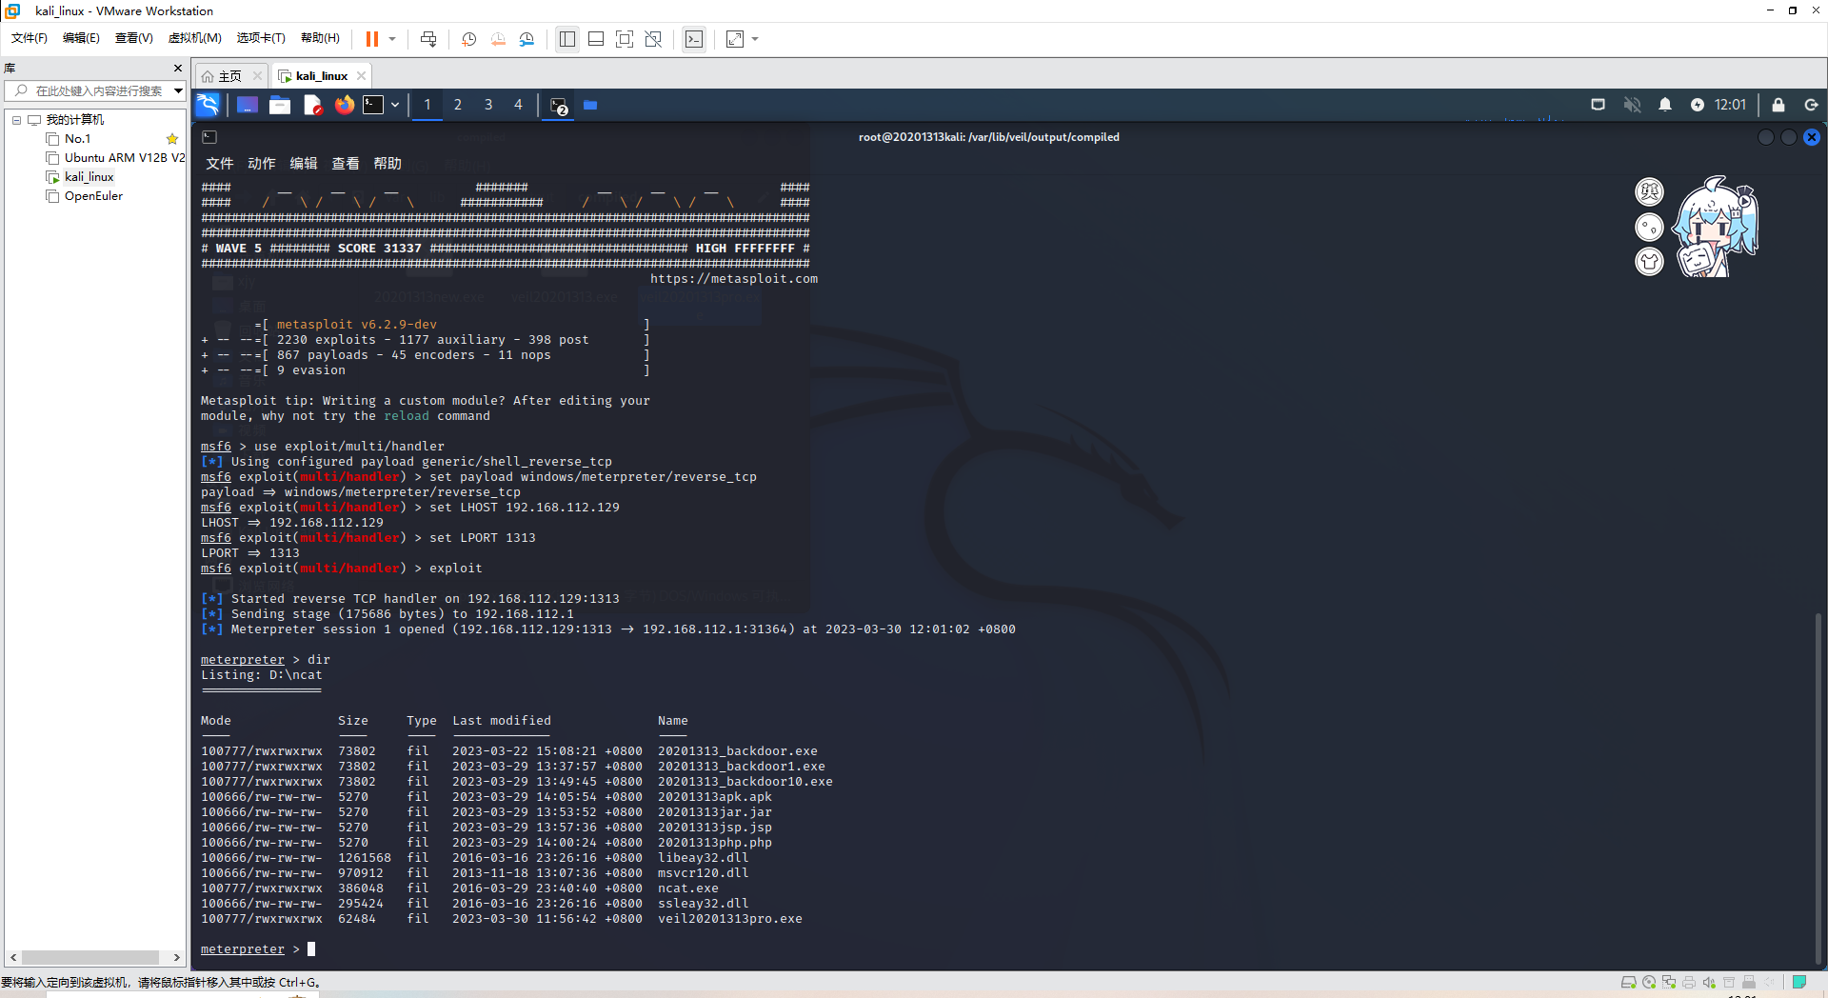Image resolution: width=1828 pixels, height=998 pixels.
Task: Open the snapshot manager
Action: coord(527,39)
